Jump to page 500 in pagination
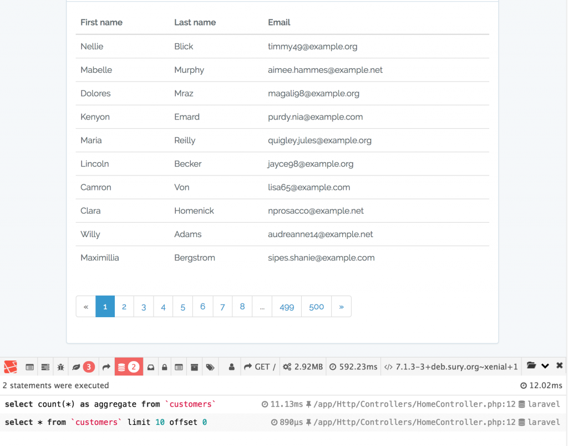This screenshot has width=568, height=446. click(x=316, y=306)
